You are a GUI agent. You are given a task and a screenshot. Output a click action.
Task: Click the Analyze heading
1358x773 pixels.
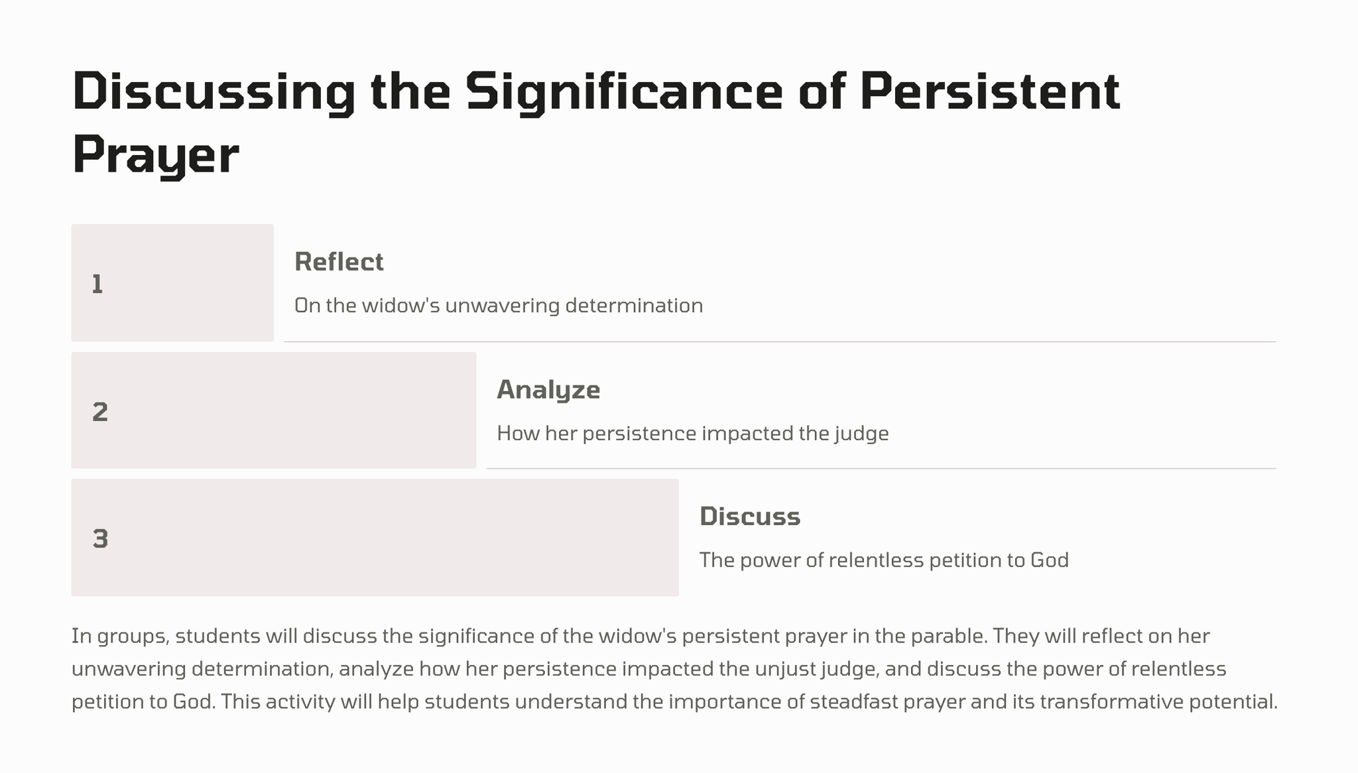(548, 390)
